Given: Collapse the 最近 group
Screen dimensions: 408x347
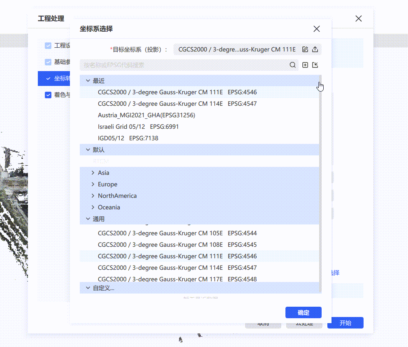Looking at the screenshot, I should pos(88,81).
